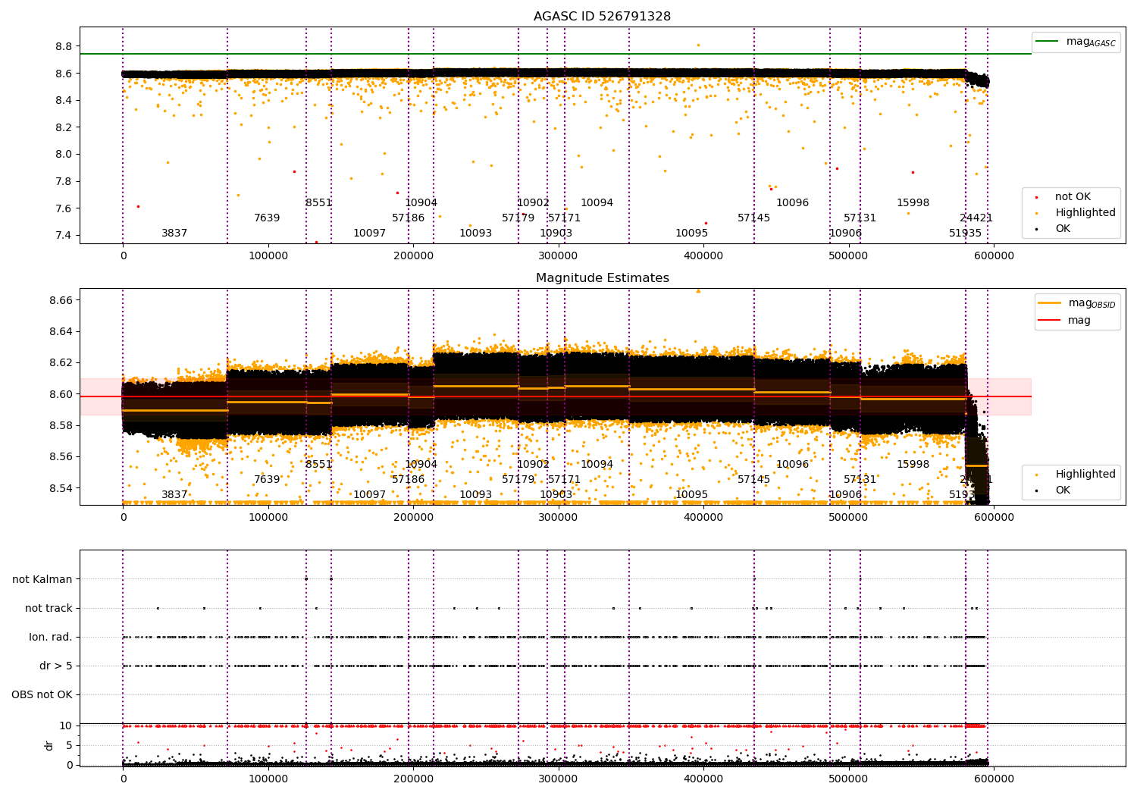Click OBSID label 7639 in the top plot
1137x796 pixels.
[x=267, y=218]
